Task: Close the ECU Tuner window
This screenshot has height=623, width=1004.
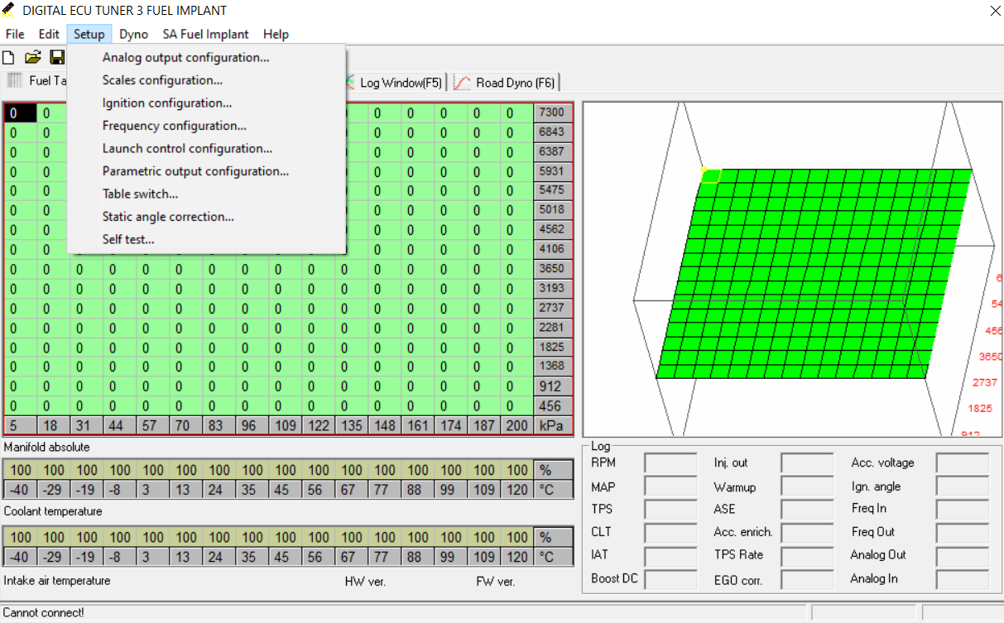Action: pos(994,11)
